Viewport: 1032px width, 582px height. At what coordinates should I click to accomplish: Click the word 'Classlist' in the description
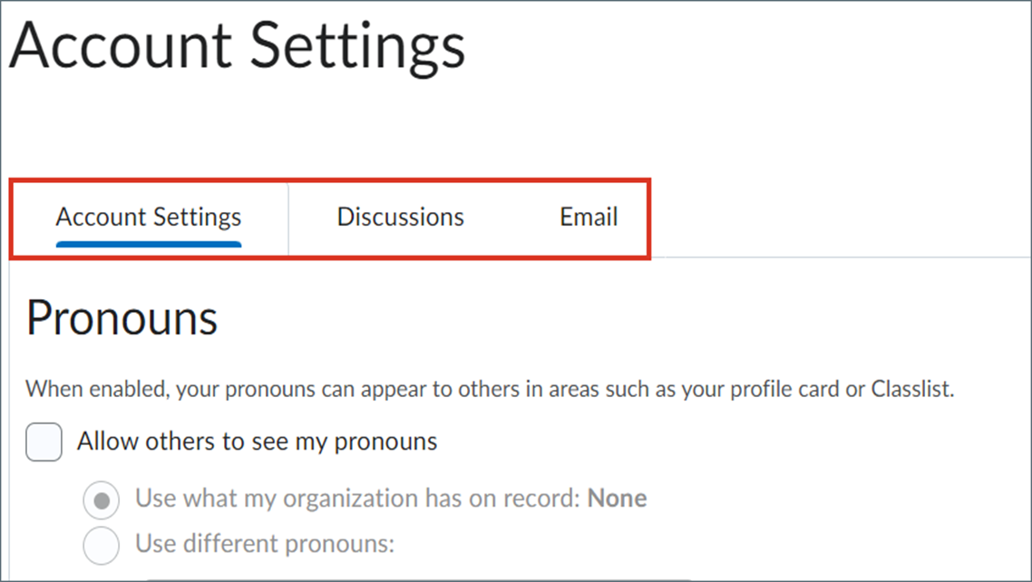click(x=912, y=391)
